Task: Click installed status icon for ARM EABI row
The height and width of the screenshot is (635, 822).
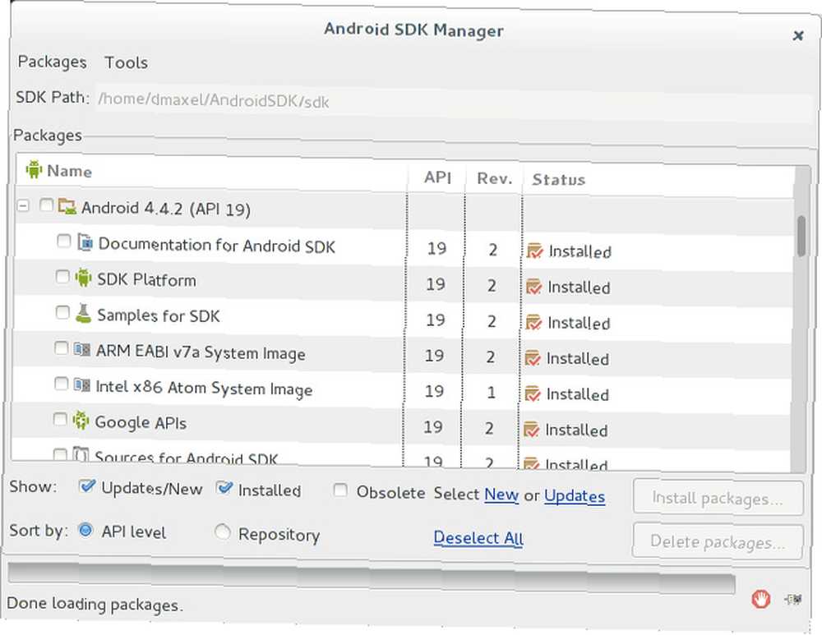Action: (x=532, y=358)
